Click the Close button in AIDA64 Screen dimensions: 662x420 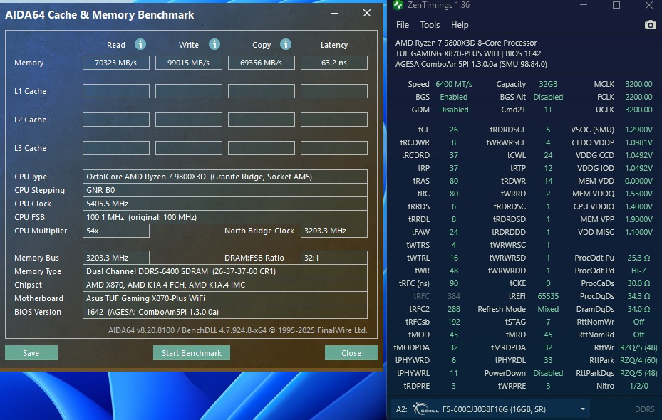tap(351, 353)
